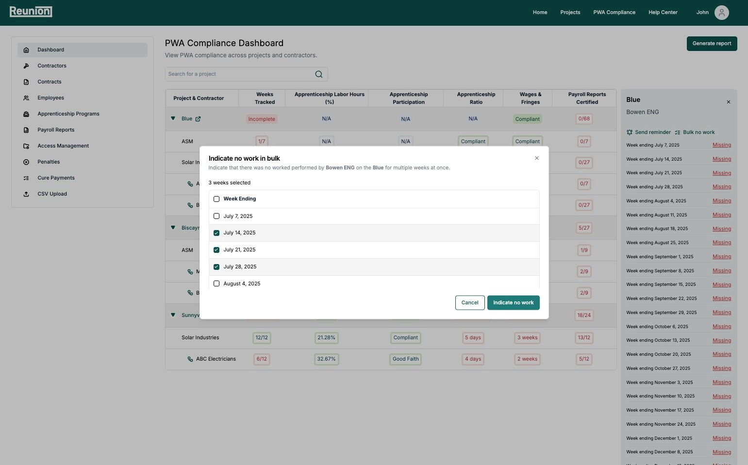Viewport: 748px width, 465px height.
Task: Open PWA Compliance in top navigation
Action: [x=614, y=13]
